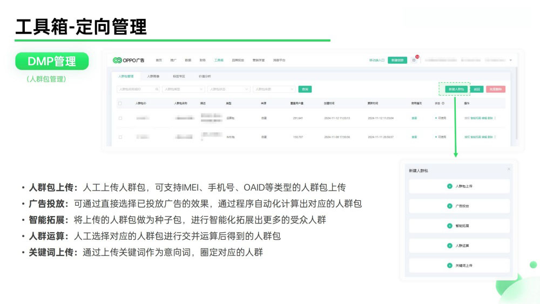
Task: Switch to the 价值分析 tab
Action: [x=205, y=77]
